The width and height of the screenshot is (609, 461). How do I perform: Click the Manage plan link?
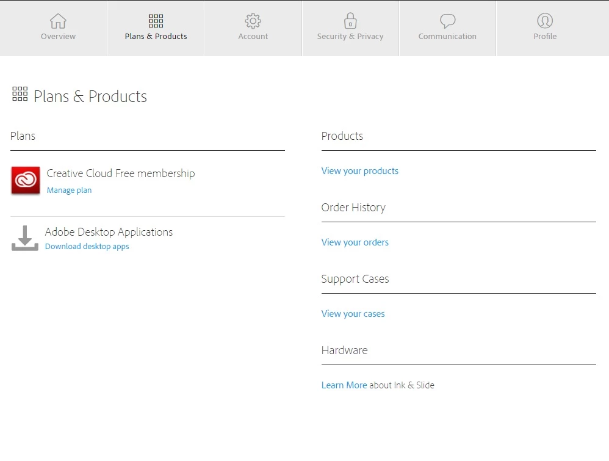click(x=69, y=191)
